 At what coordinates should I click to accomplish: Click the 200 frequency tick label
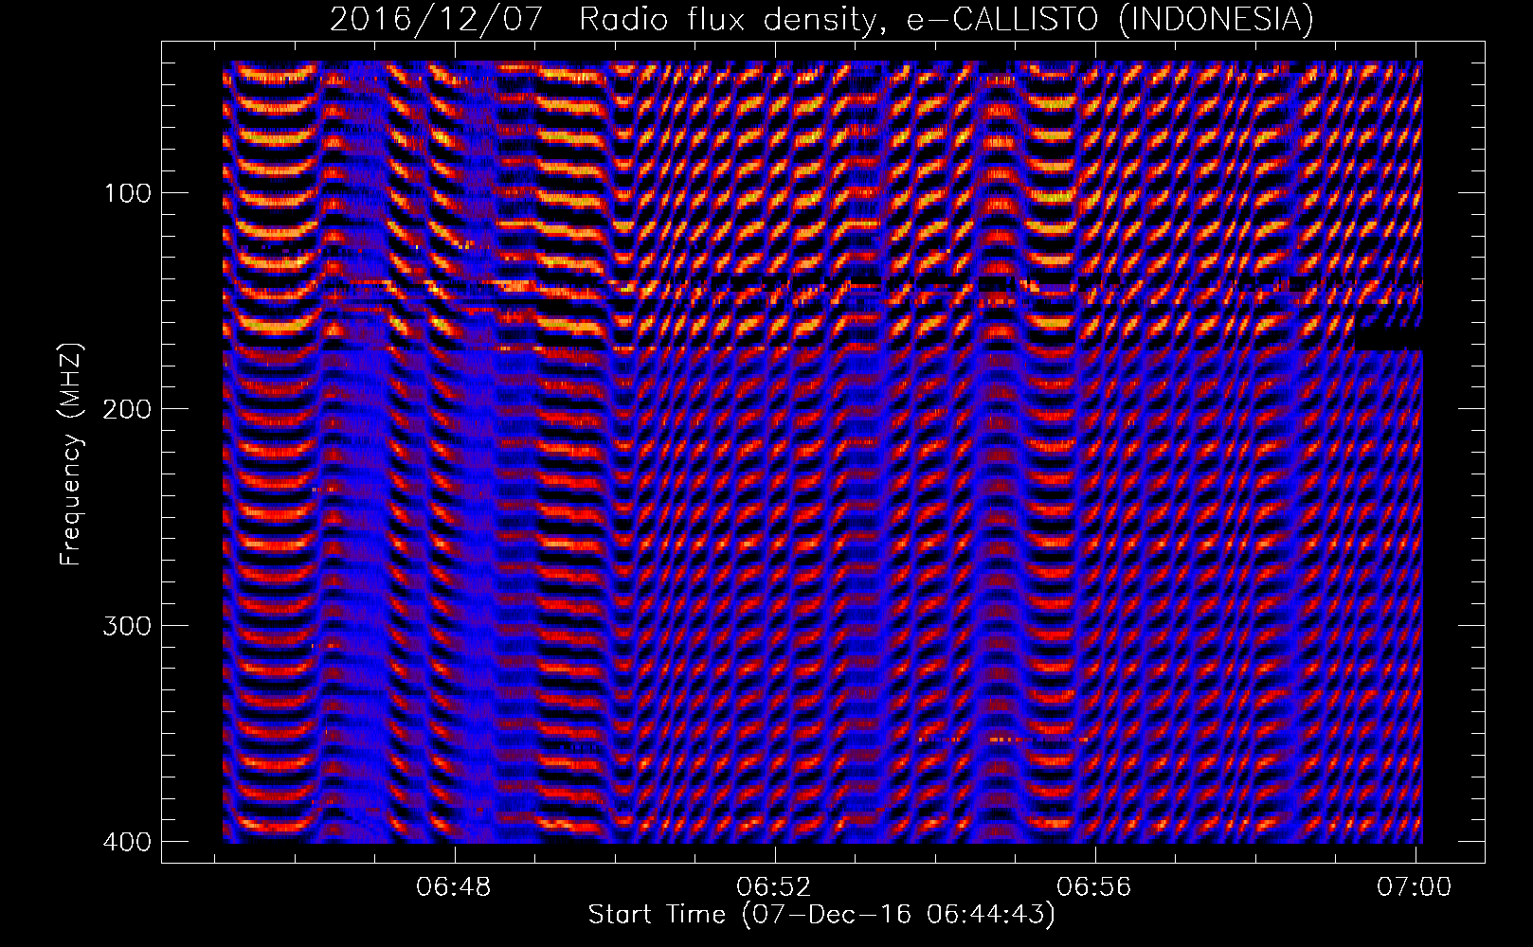pos(126,409)
